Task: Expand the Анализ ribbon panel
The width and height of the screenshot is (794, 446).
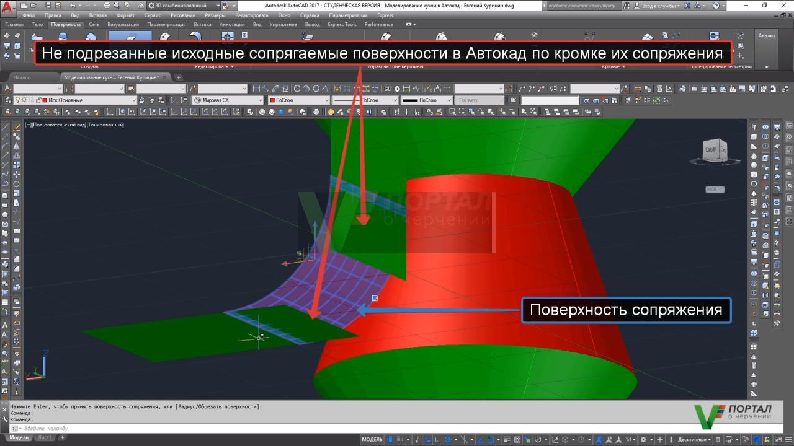Action: tap(767, 67)
